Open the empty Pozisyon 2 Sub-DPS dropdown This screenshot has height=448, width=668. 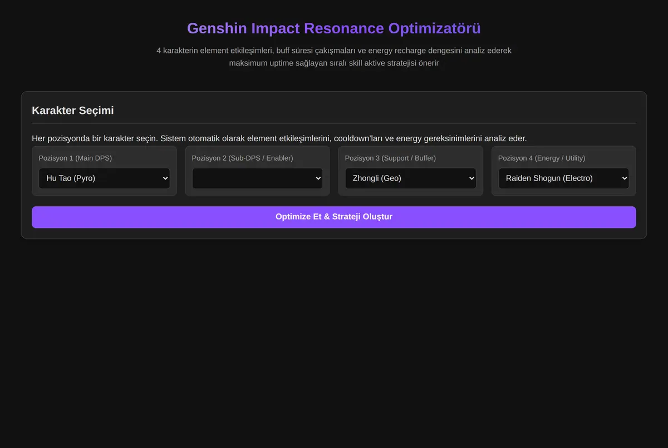257,178
